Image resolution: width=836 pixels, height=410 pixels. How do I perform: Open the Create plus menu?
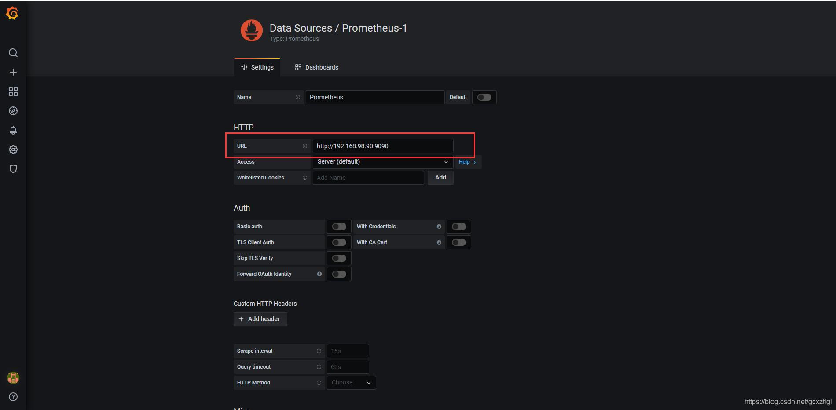point(13,72)
